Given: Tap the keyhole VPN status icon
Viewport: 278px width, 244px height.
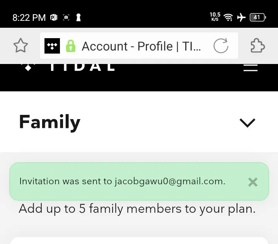Looking at the screenshot, I should click(78, 17).
